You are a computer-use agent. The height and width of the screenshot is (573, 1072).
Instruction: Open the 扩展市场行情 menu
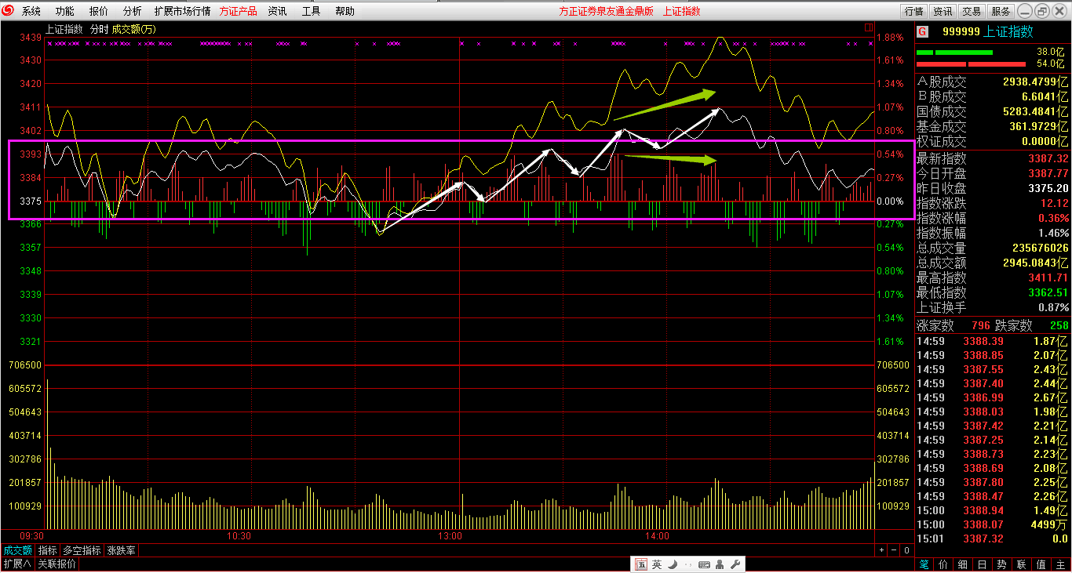click(x=182, y=11)
